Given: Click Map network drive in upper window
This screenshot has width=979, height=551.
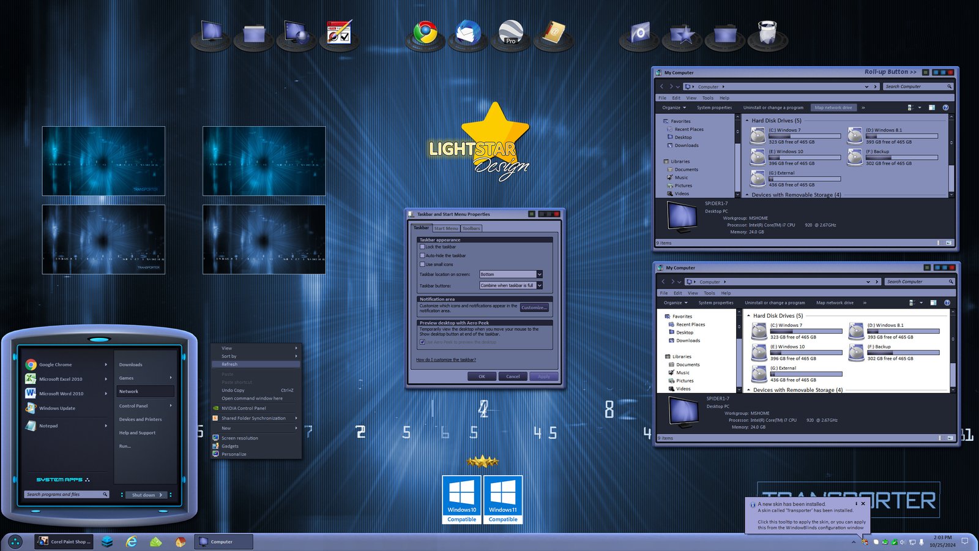Looking at the screenshot, I should click(x=833, y=108).
